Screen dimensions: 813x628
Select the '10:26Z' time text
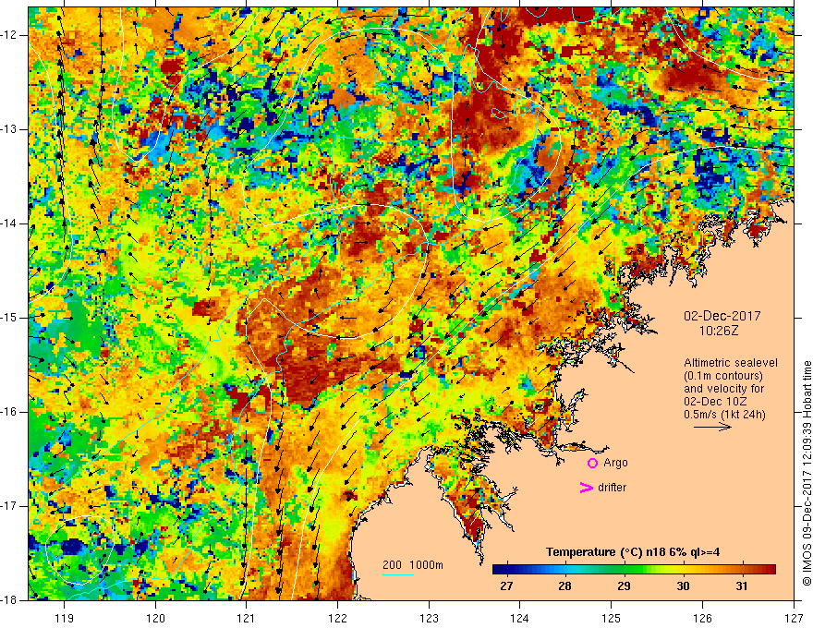pyautogui.click(x=719, y=330)
